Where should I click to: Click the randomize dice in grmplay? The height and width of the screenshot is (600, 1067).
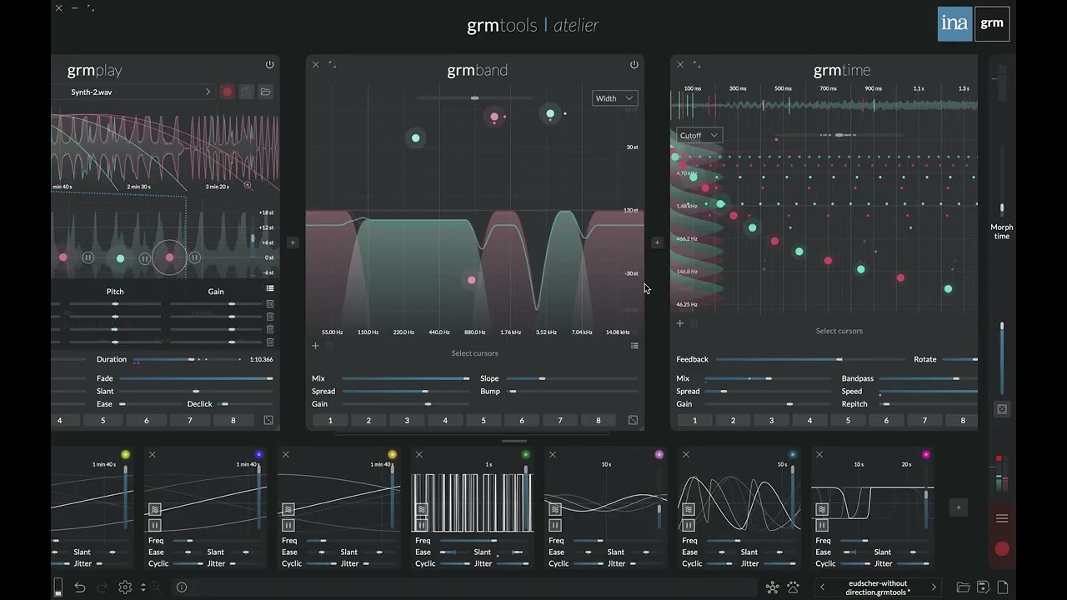pyautogui.click(x=268, y=421)
